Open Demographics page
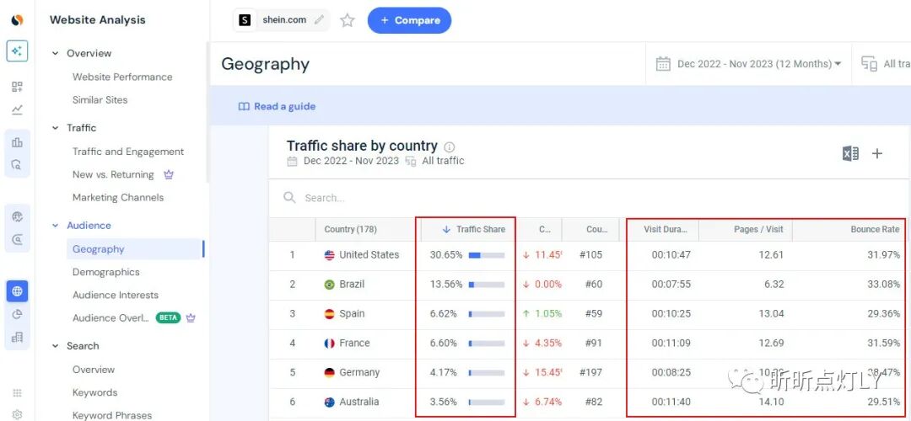This screenshot has height=421, width=911. [x=105, y=272]
